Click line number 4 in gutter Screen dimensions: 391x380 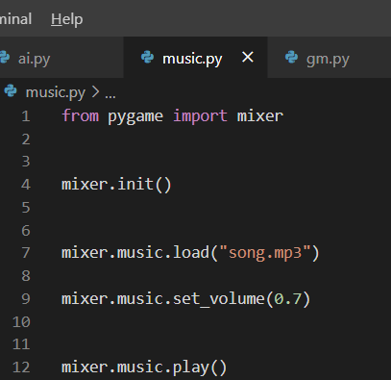[x=26, y=185]
